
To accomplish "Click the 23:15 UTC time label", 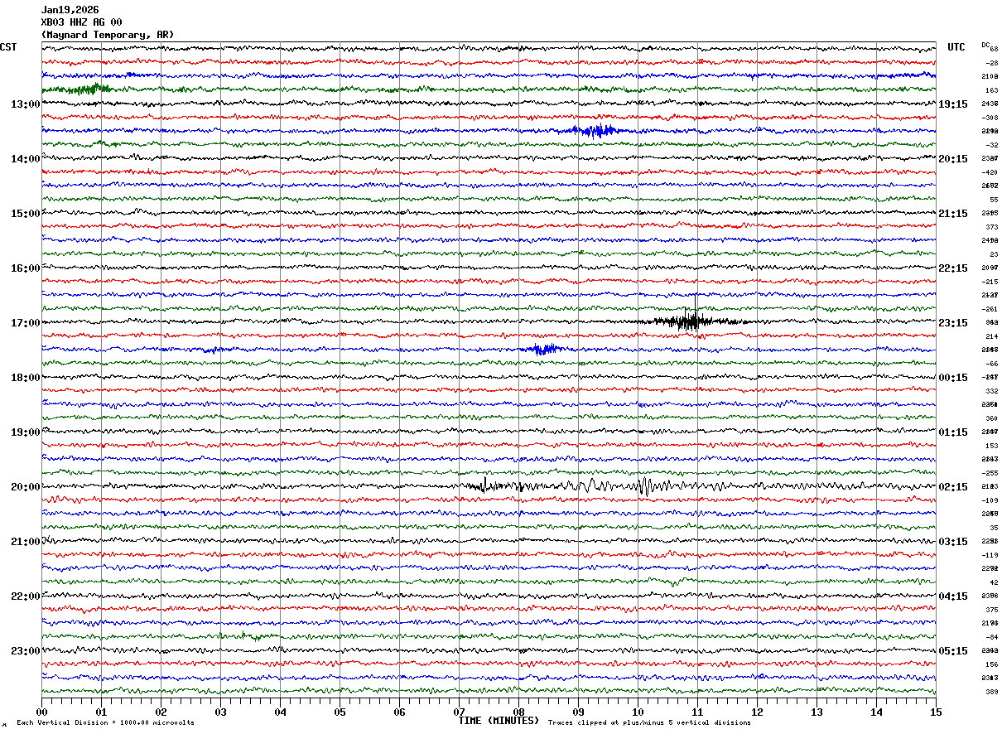I will [953, 323].
